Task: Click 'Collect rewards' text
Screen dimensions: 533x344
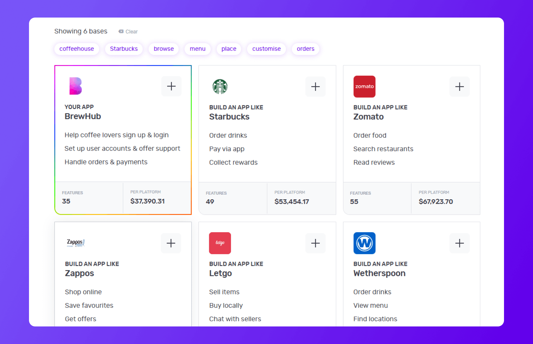Action: pos(233,163)
